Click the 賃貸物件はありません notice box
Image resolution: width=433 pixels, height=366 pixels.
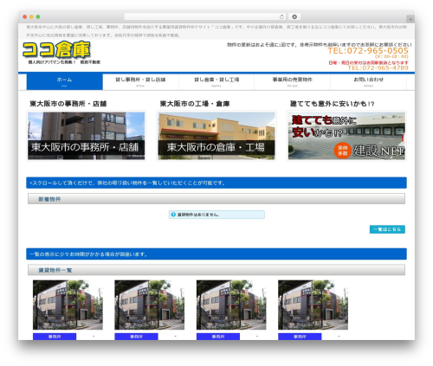tap(216, 215)
